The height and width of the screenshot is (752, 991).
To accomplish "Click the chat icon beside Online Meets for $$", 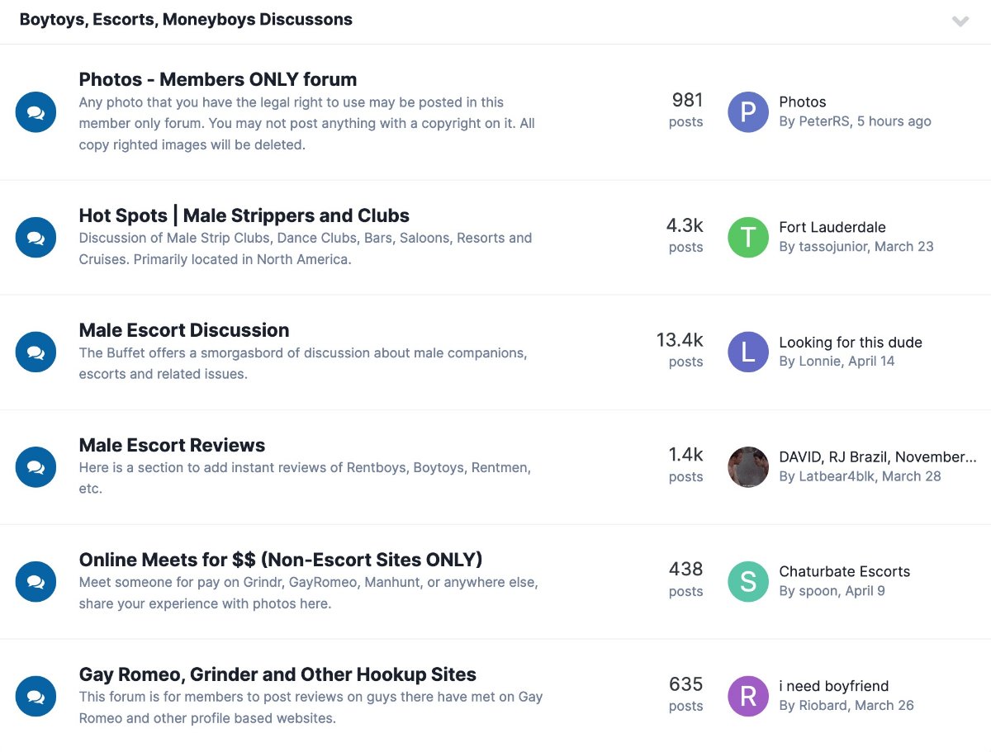I will (36, 582).
